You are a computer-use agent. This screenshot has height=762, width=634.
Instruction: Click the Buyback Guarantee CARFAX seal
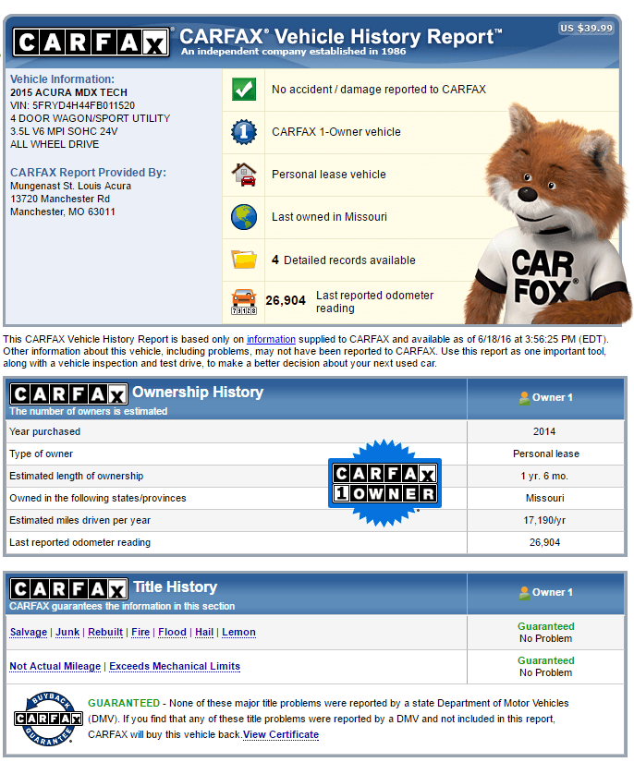48,719
